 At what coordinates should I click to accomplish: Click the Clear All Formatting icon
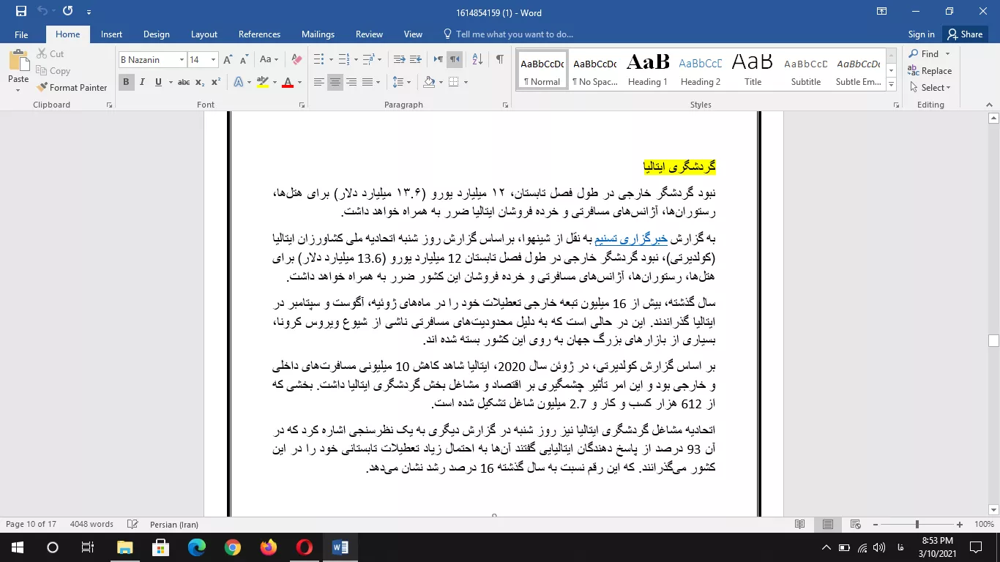[296, 60]
